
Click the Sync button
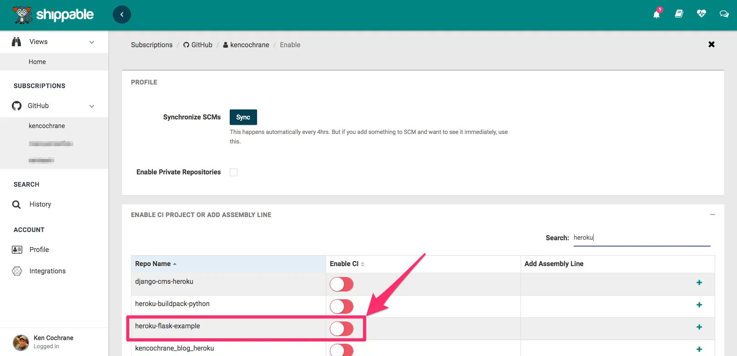coord(243,117)
